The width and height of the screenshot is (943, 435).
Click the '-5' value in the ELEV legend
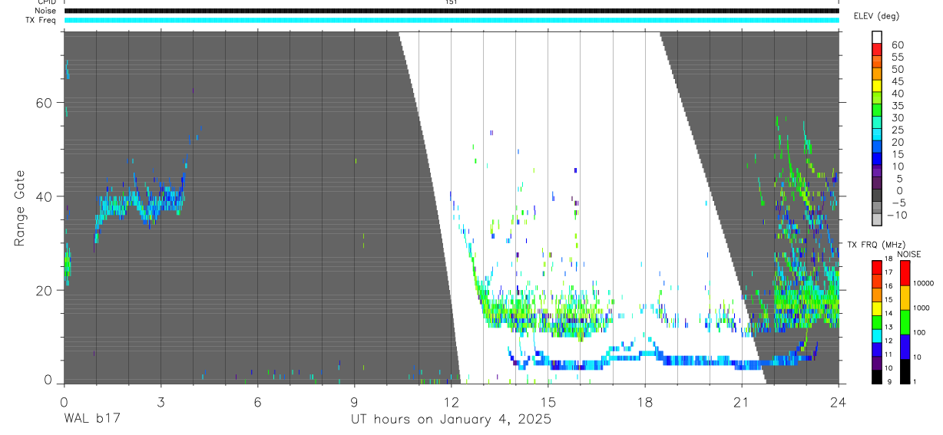pyautogui.click(x=898, y=203)
